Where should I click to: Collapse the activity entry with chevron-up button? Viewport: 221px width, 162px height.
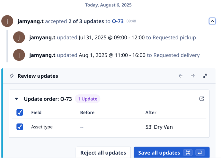(x=212, y=21)
